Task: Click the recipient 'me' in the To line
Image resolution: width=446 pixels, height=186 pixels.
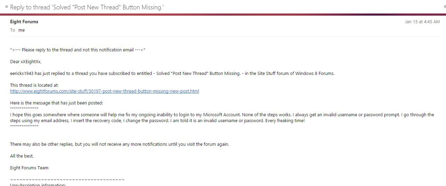Action: click(x=22, y=30)
